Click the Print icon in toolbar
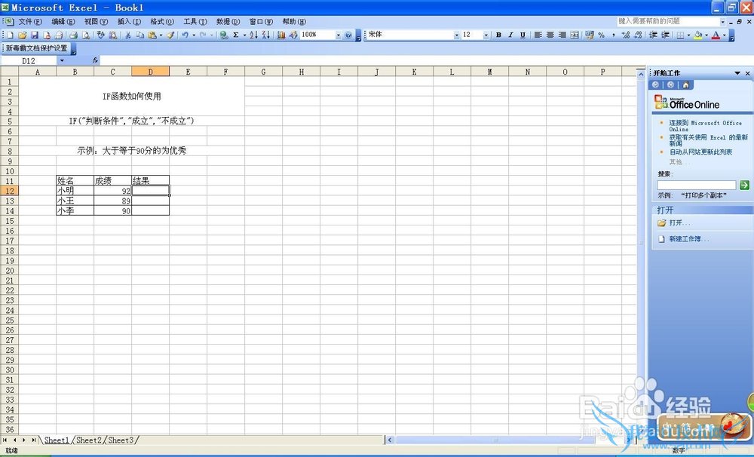 tap(74, 35)
